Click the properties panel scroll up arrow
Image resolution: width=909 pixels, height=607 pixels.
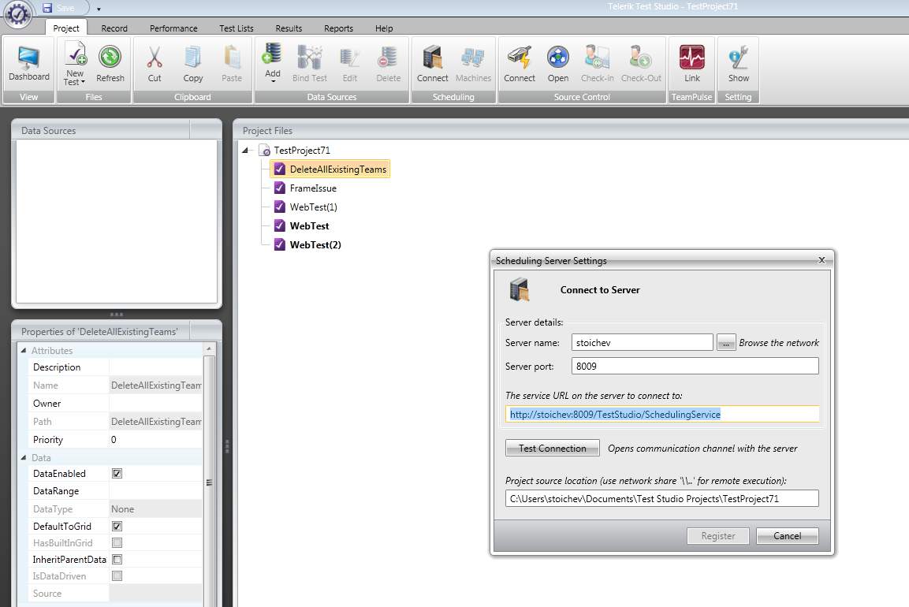(x=209, y=348)
